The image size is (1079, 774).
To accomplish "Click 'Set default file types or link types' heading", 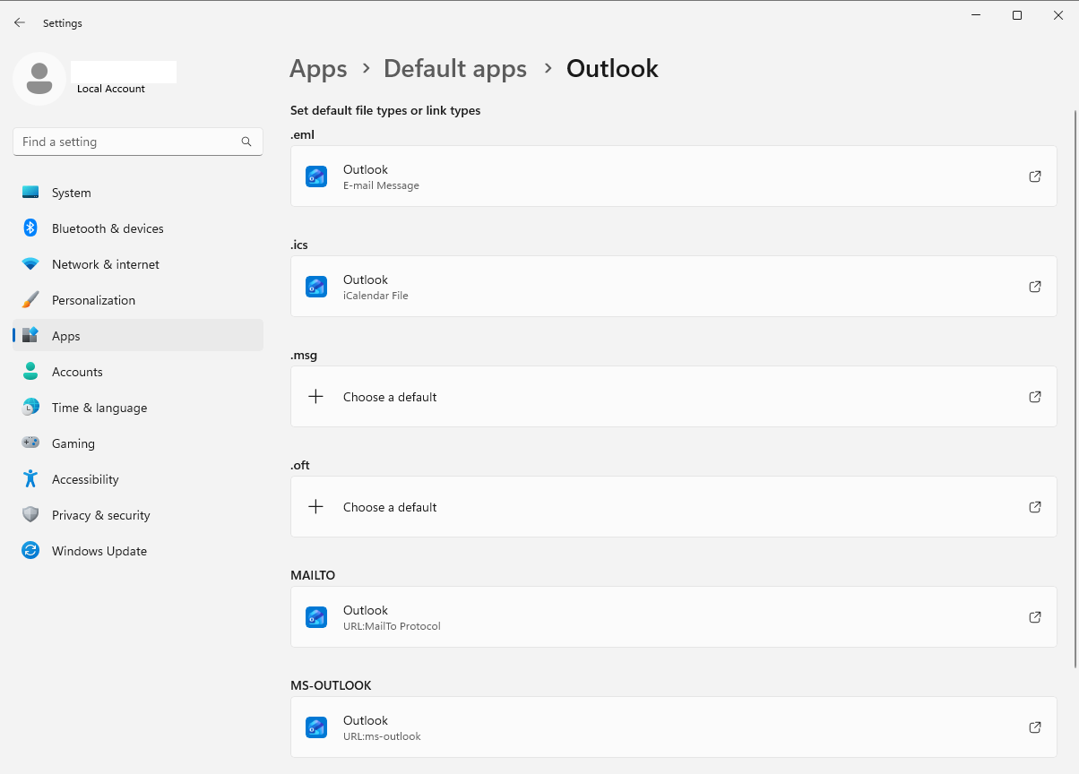I will [385, 111].
